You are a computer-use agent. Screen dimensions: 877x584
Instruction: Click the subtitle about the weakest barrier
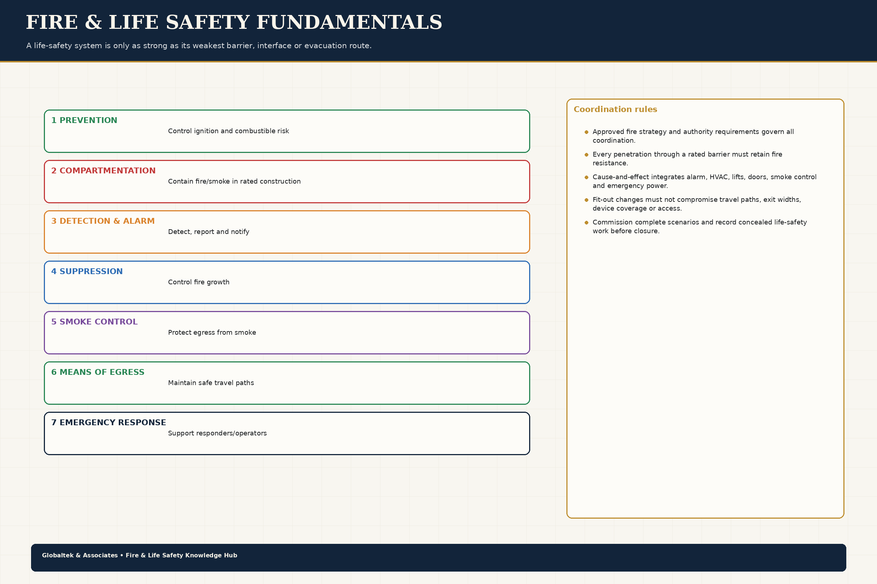click(x=199, y=45)
